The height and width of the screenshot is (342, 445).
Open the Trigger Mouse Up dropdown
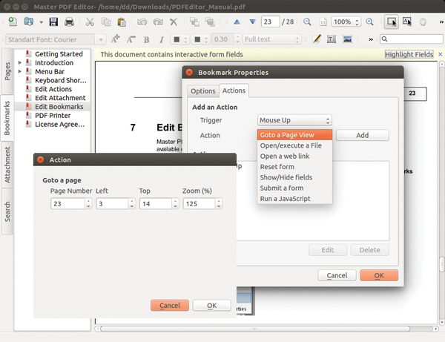point(294,120)
